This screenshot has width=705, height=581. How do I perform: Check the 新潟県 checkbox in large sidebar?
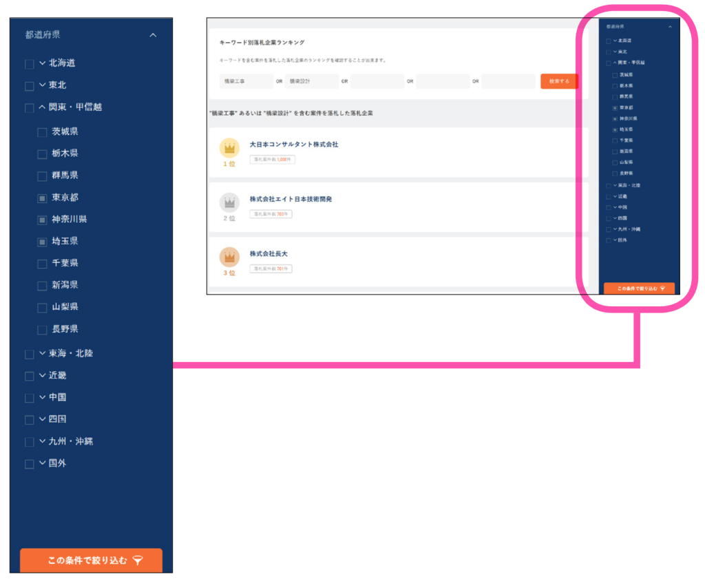[42, 286]
